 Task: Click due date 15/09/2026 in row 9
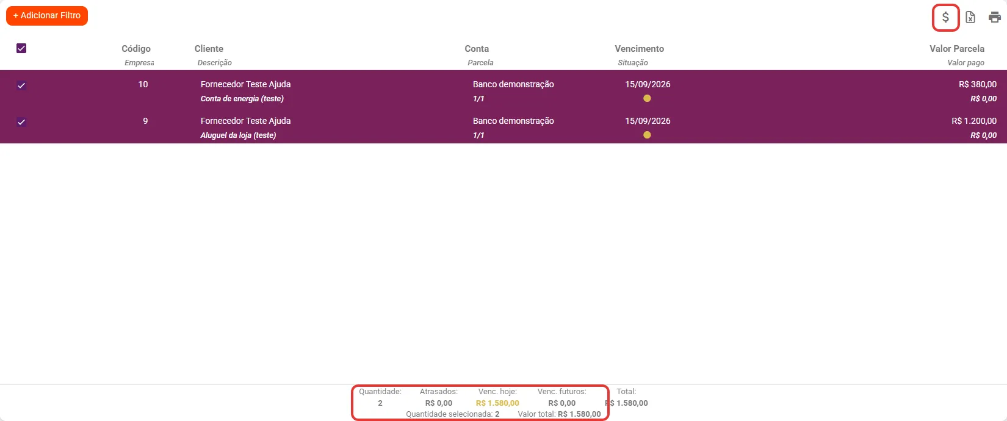648,121
